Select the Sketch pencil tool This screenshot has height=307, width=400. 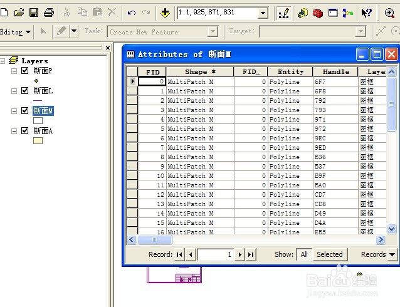pyautogui.click(x=61, y=31)
